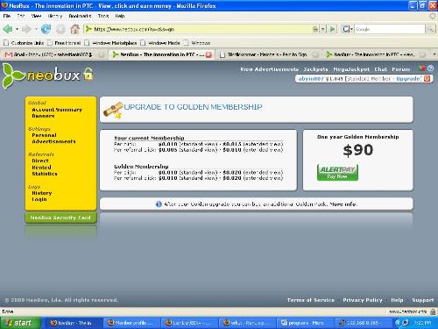Open Privacy Policy footer link

[363, 300]
